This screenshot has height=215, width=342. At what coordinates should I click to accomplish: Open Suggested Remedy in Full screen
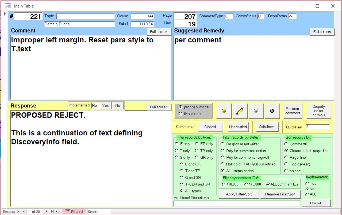pos(322,32)
